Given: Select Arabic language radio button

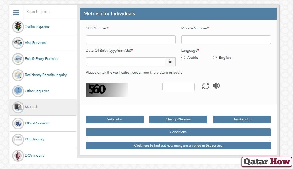Looking at the screenshot, I should [183, 58].
